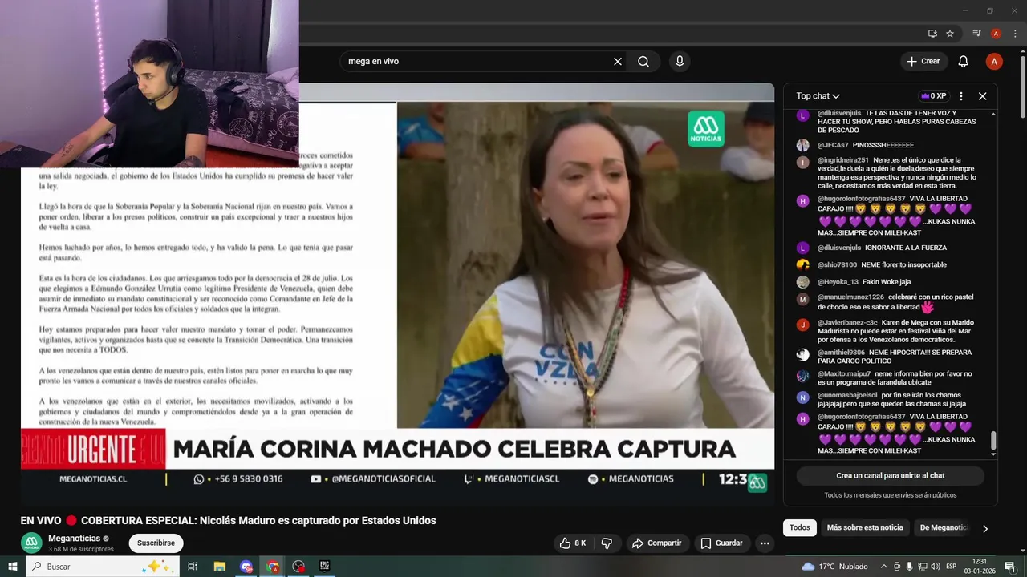This screenshot has height=577, width=1027.
Task: Click @ingridneira251 username in chat
Action: 843,160
